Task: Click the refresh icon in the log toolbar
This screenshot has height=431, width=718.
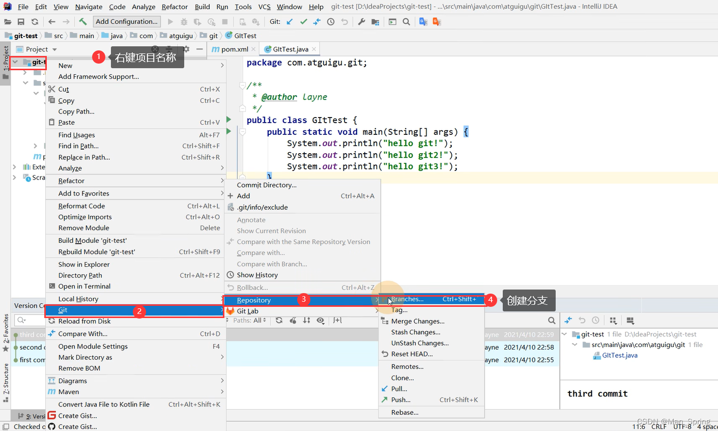Action: pos(279,320)
